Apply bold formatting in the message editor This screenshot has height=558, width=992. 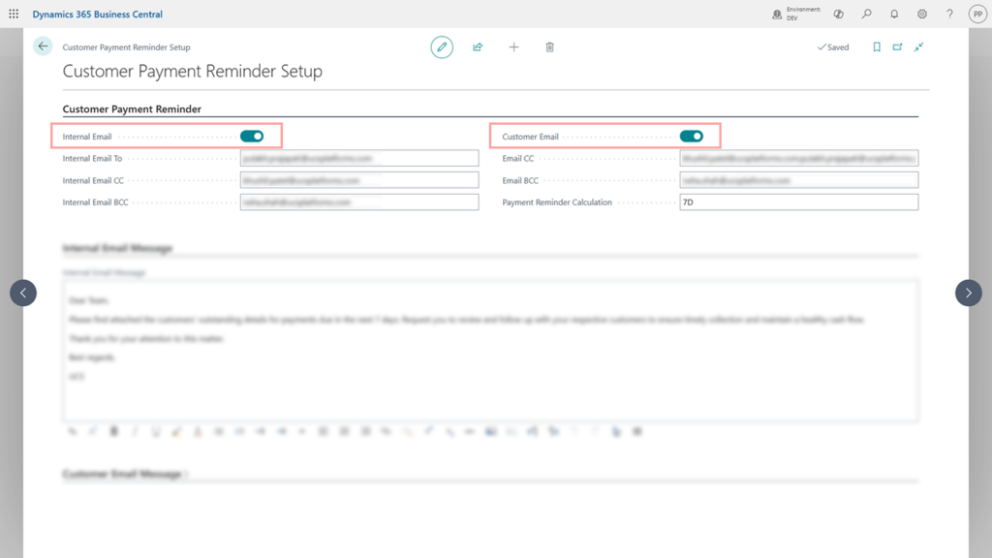pos(113,431)
